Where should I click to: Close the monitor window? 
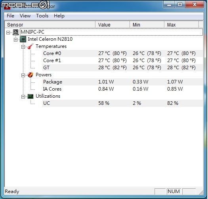coord(195,4)
